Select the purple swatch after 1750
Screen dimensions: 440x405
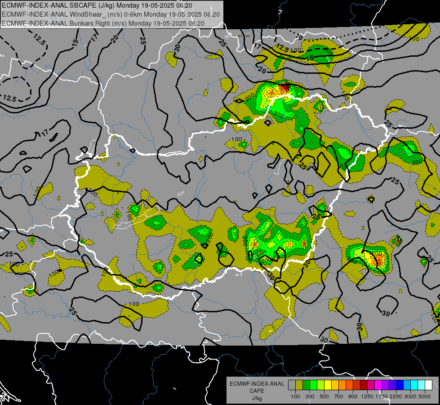pos(386,385)
